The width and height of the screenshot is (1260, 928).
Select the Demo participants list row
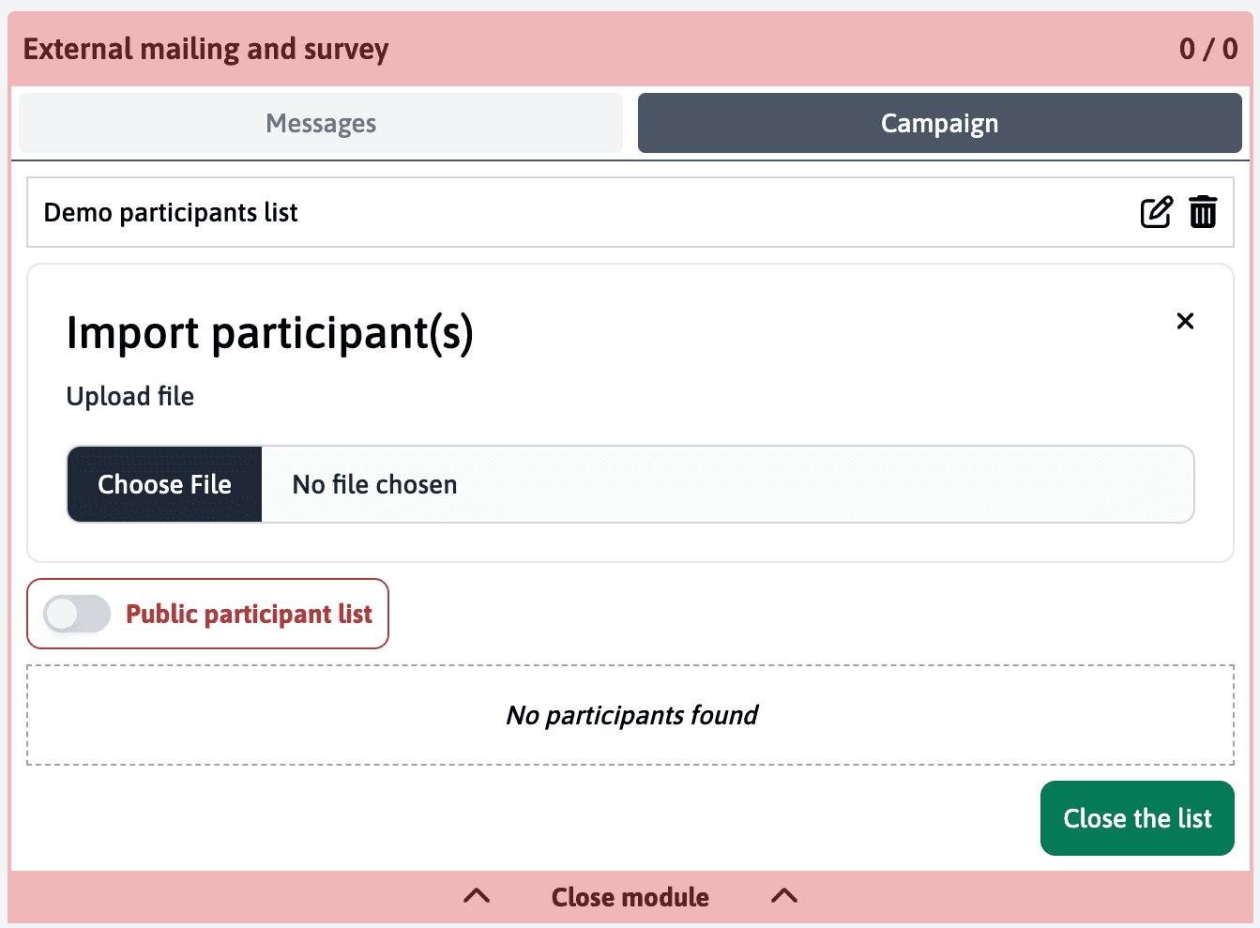[563, 213]
